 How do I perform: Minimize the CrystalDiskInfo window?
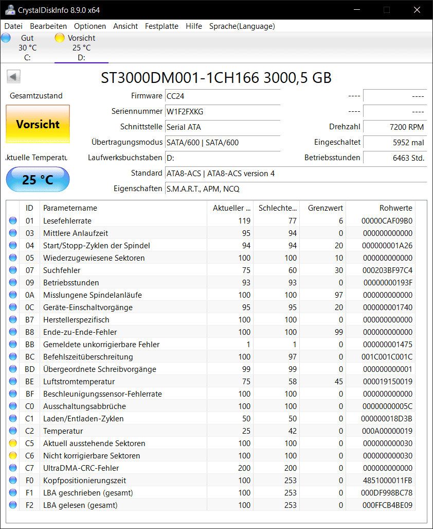coord(357,10)
